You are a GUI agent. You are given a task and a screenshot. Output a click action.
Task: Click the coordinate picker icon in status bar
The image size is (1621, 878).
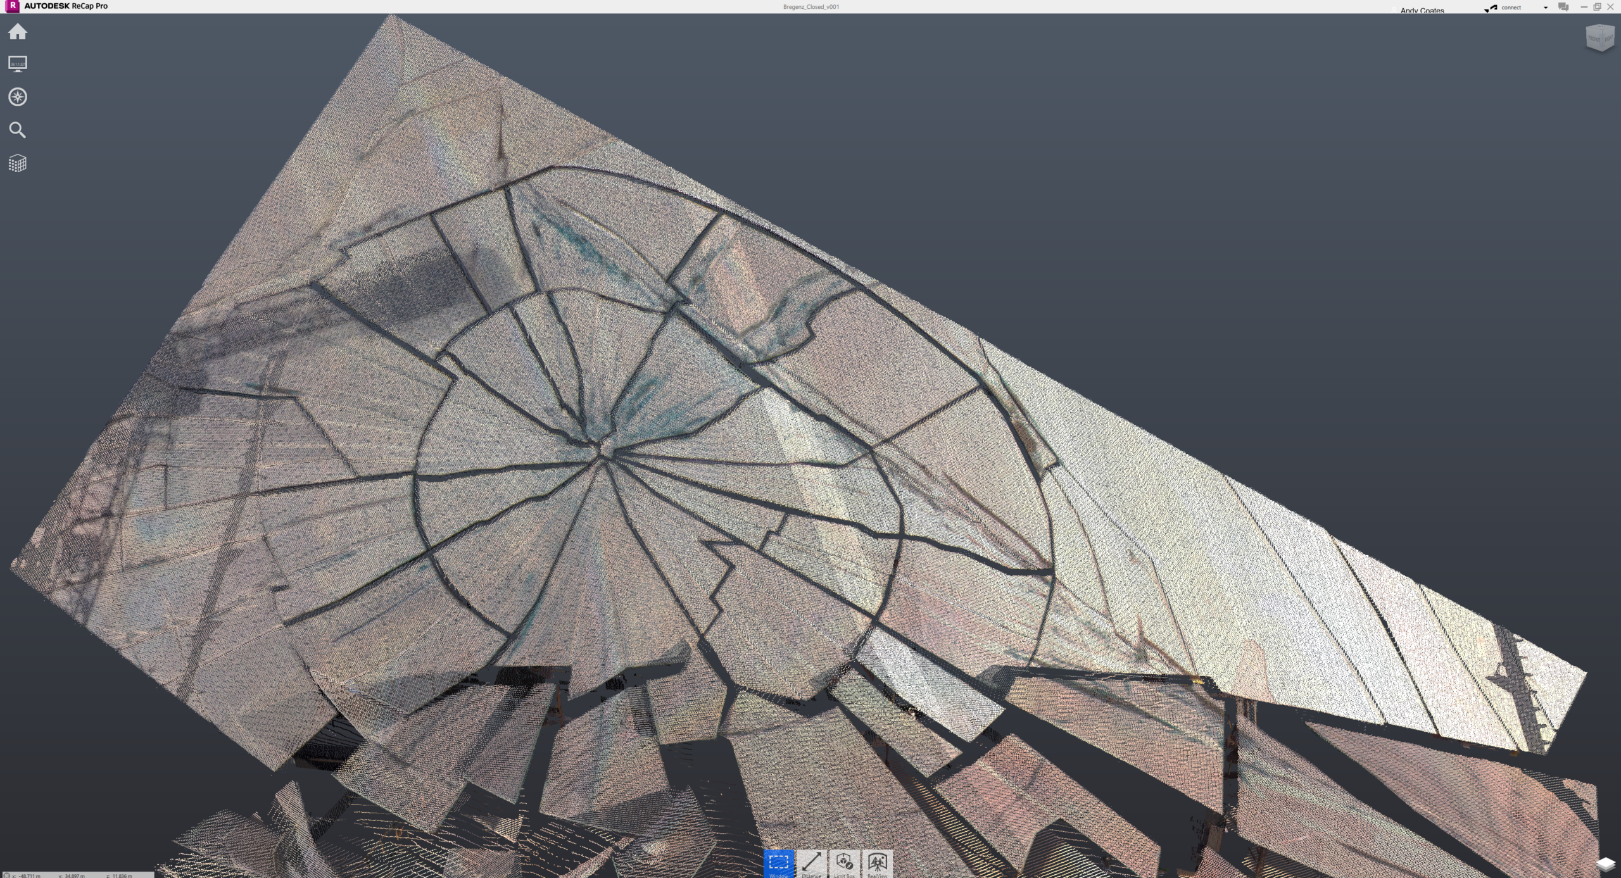(6, 875)
